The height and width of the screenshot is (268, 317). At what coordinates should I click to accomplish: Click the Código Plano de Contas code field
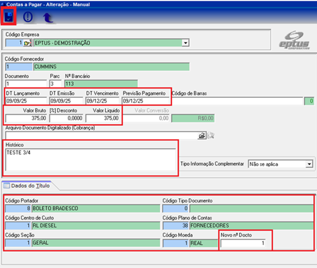coord(175,226)
